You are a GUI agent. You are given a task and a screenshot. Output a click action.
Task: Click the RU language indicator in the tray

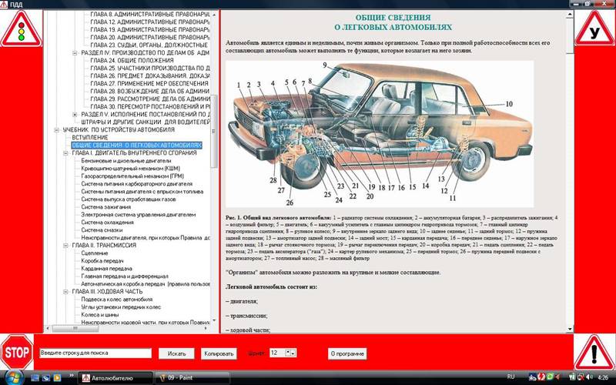[511, 377]
